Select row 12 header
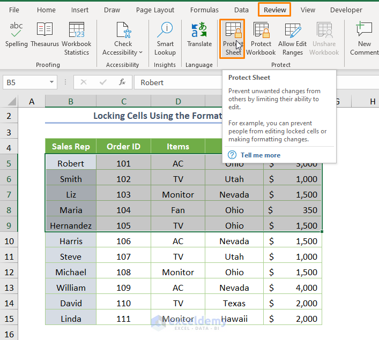The height and width of the screenshot is (340, 379). click(x=9, y=272)
